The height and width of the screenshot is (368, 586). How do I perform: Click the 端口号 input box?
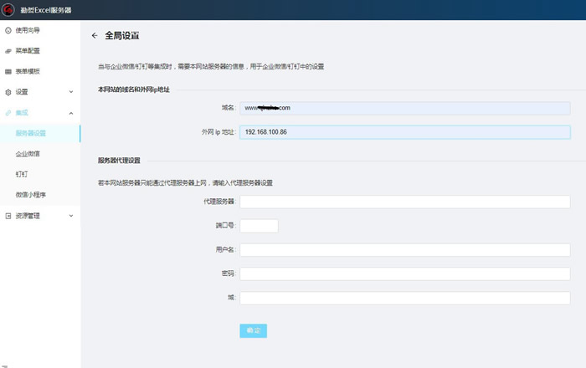pos(259,226)
